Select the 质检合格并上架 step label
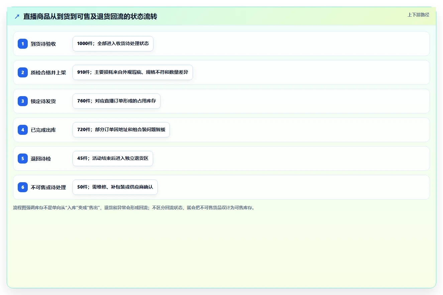The image size is (443, 295). click(x=48, y=73)
